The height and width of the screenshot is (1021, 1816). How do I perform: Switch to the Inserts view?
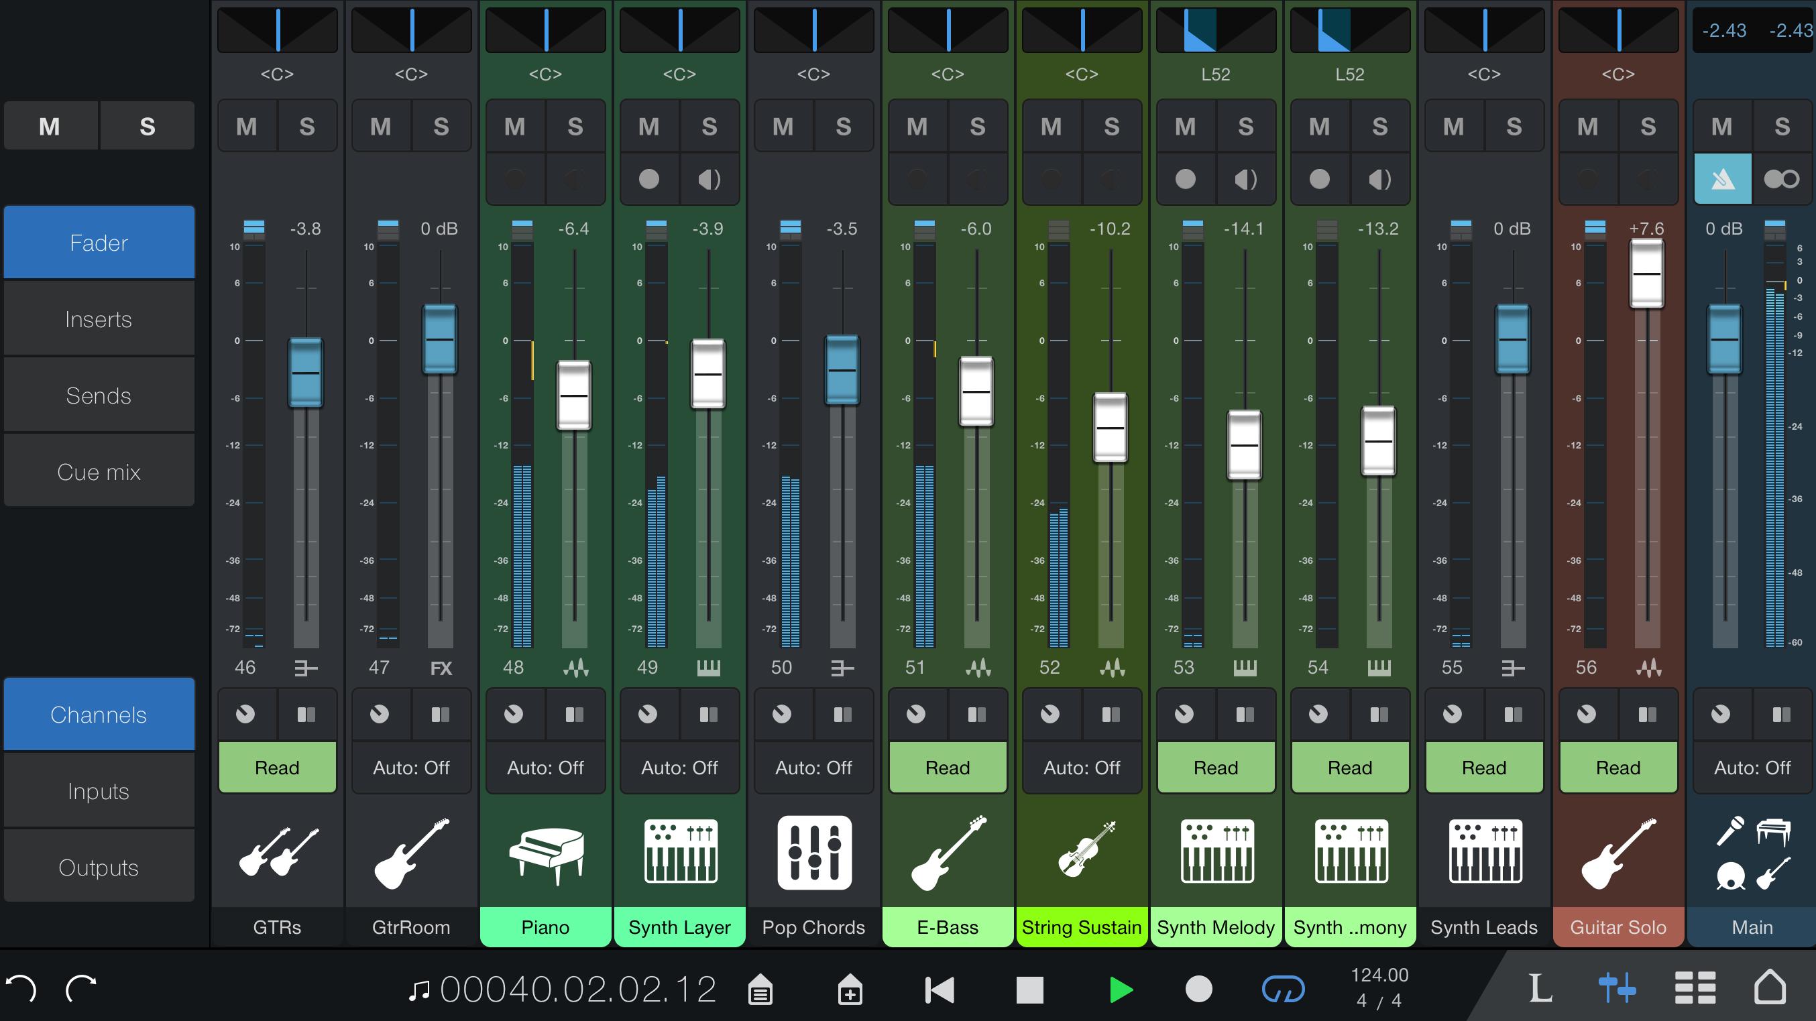pyautogui.click(x=99, y=319)
